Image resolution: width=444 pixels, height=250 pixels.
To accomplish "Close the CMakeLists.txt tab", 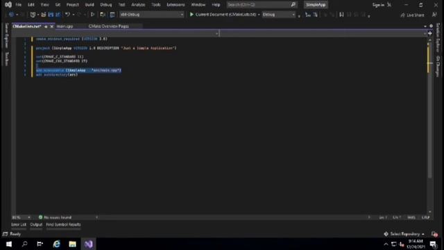I will (x=51, y=26).
